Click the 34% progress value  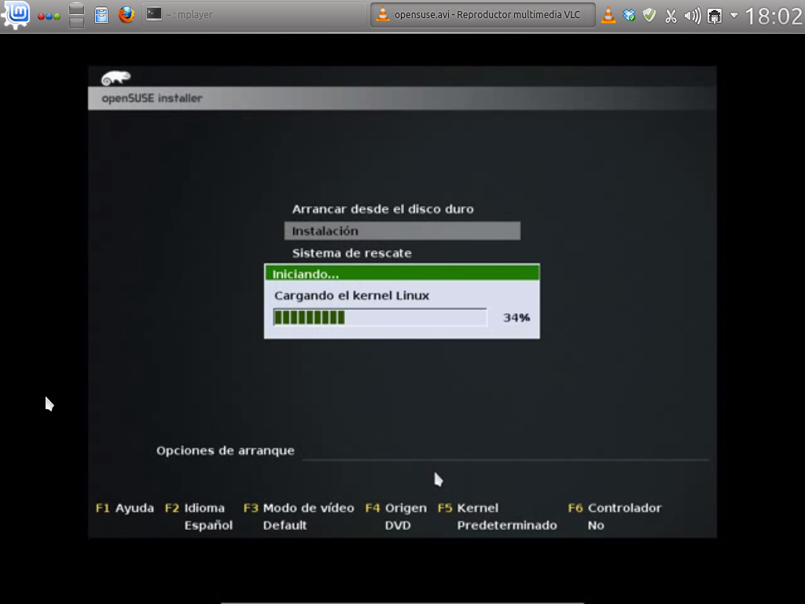[516, 318]
